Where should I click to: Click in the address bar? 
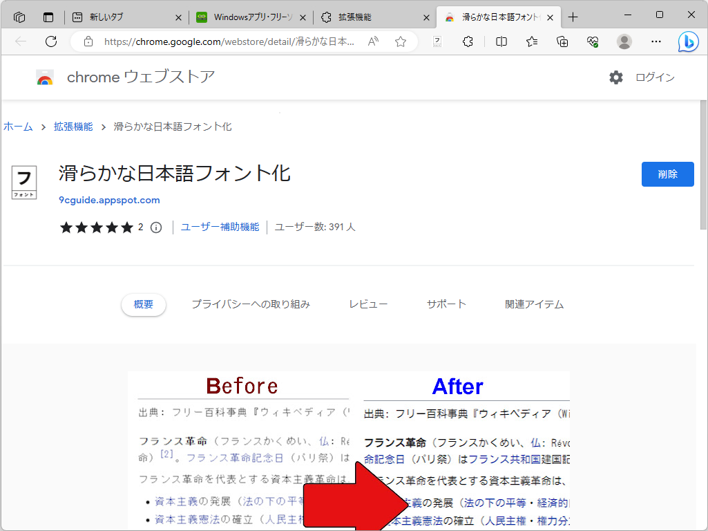242,41
